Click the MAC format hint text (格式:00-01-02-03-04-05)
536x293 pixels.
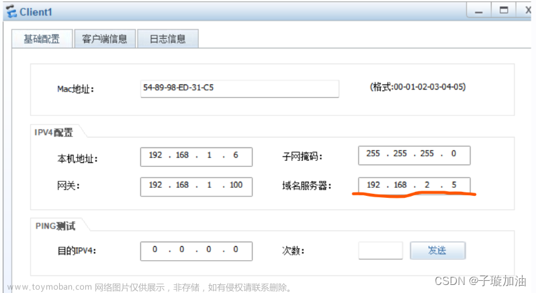[418, 87]
